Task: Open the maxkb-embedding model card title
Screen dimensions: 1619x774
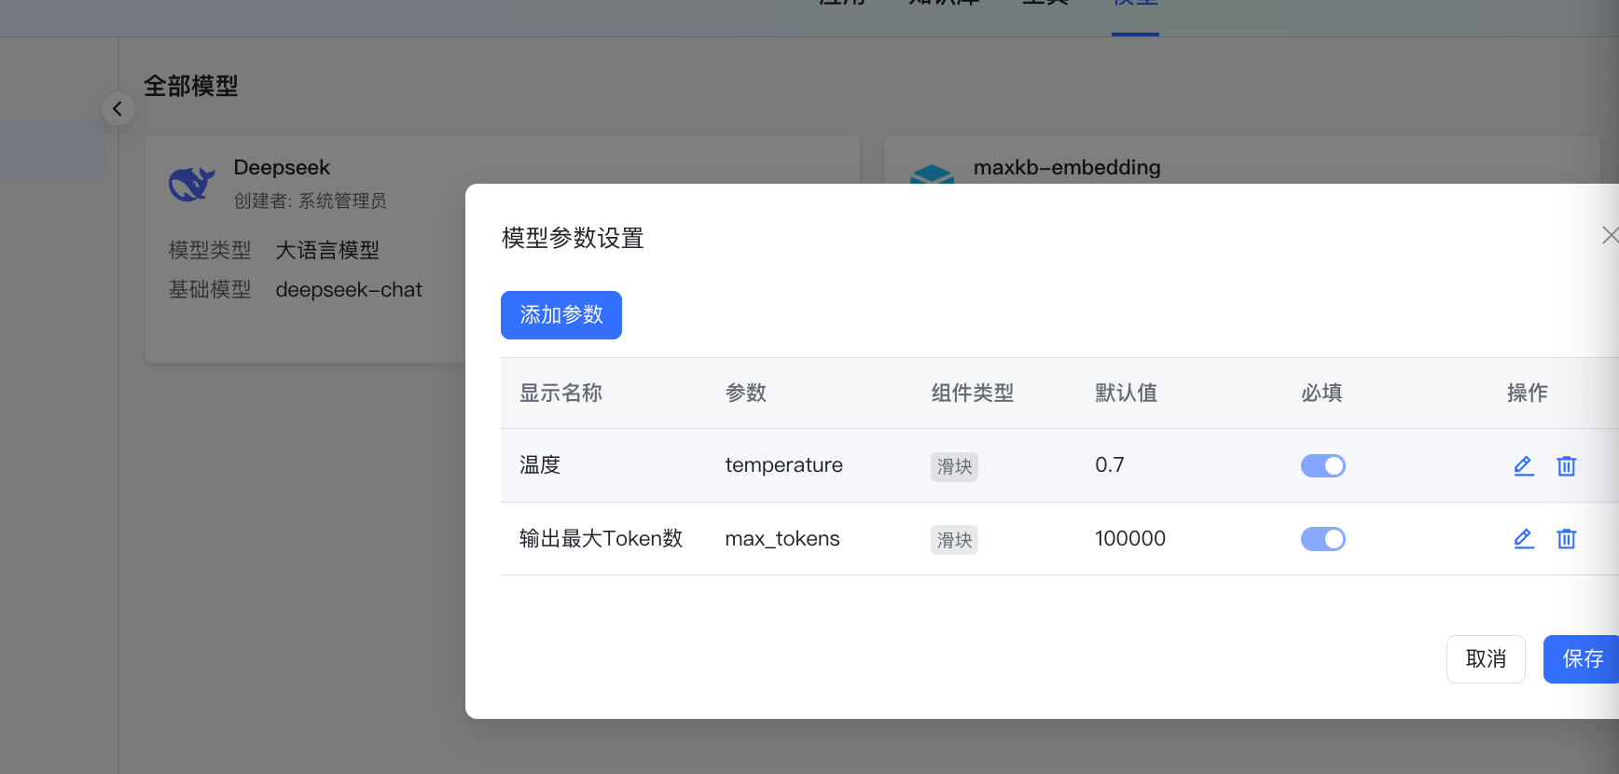Action: pyautogui.click(x=1066, y=167)
